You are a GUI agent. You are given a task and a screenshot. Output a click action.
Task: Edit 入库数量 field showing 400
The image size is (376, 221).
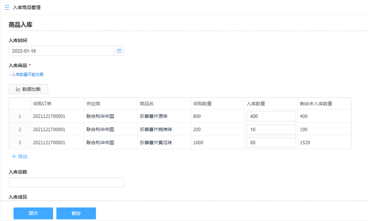pos(271,116)
